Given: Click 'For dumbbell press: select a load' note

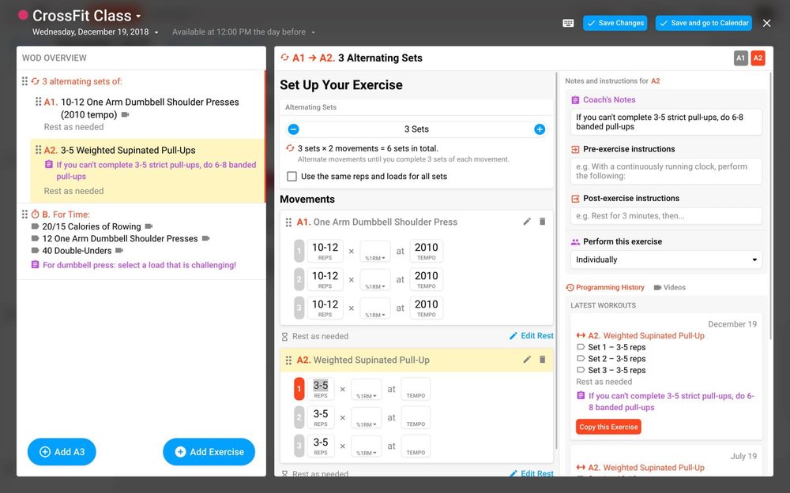Looking at the screenshot, I should [x=139, y=265].
